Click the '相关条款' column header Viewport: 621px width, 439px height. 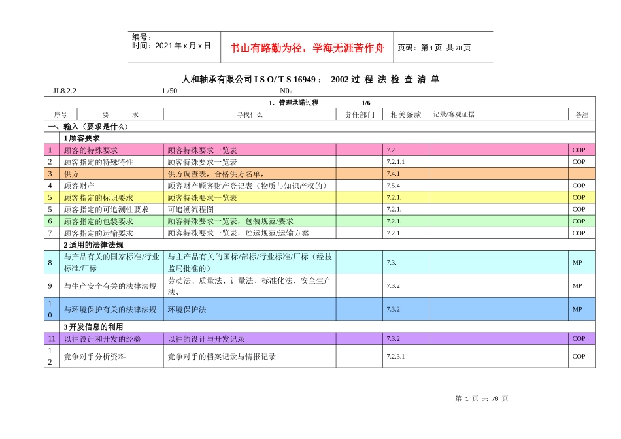[405, 114]
